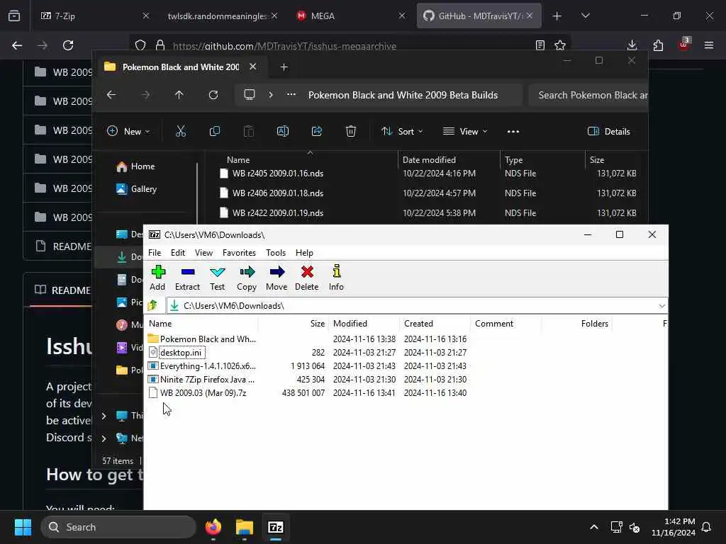Show hidden breadcrumb path ellipsis in Explorer
Viewport: 726px width, 544px height.
pos(291,95)
